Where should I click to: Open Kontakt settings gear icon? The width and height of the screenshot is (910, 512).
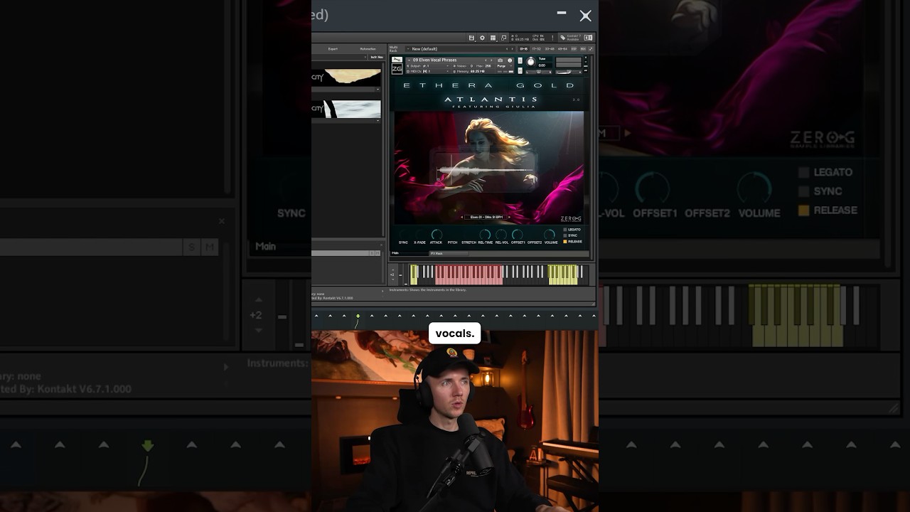point(482,38)
